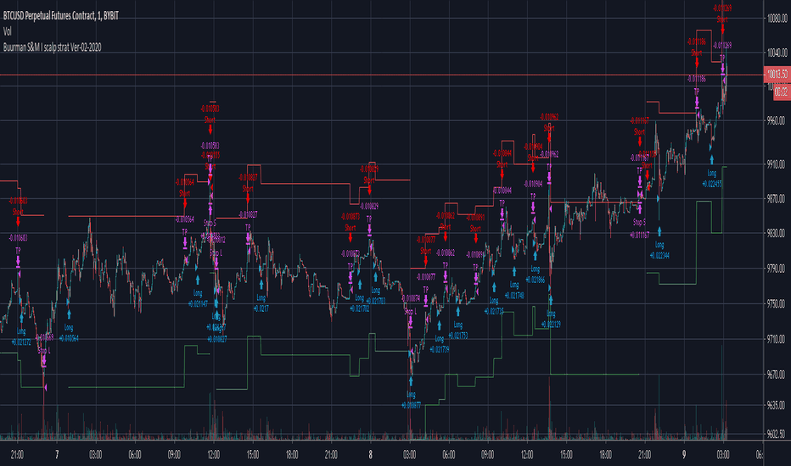Click the red Short entry arrow -0.010564

pyautogui.click(x=185, y=203)
